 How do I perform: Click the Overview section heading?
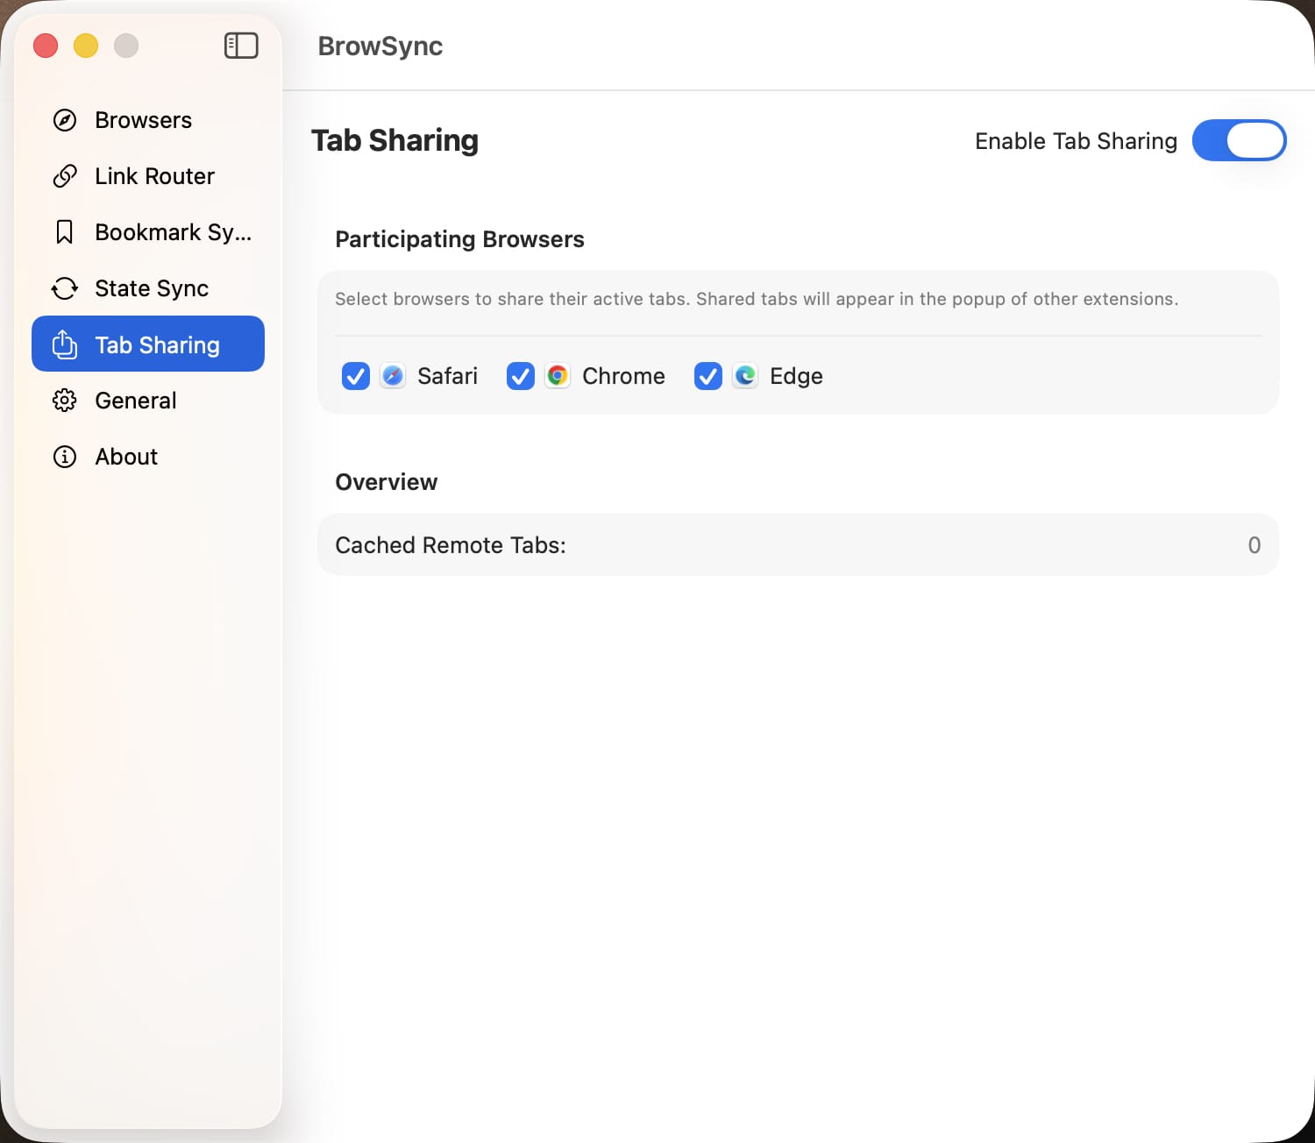coord(386,482)
